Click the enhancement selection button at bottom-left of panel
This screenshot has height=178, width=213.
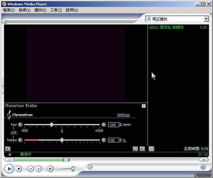[x=8, y=149]
